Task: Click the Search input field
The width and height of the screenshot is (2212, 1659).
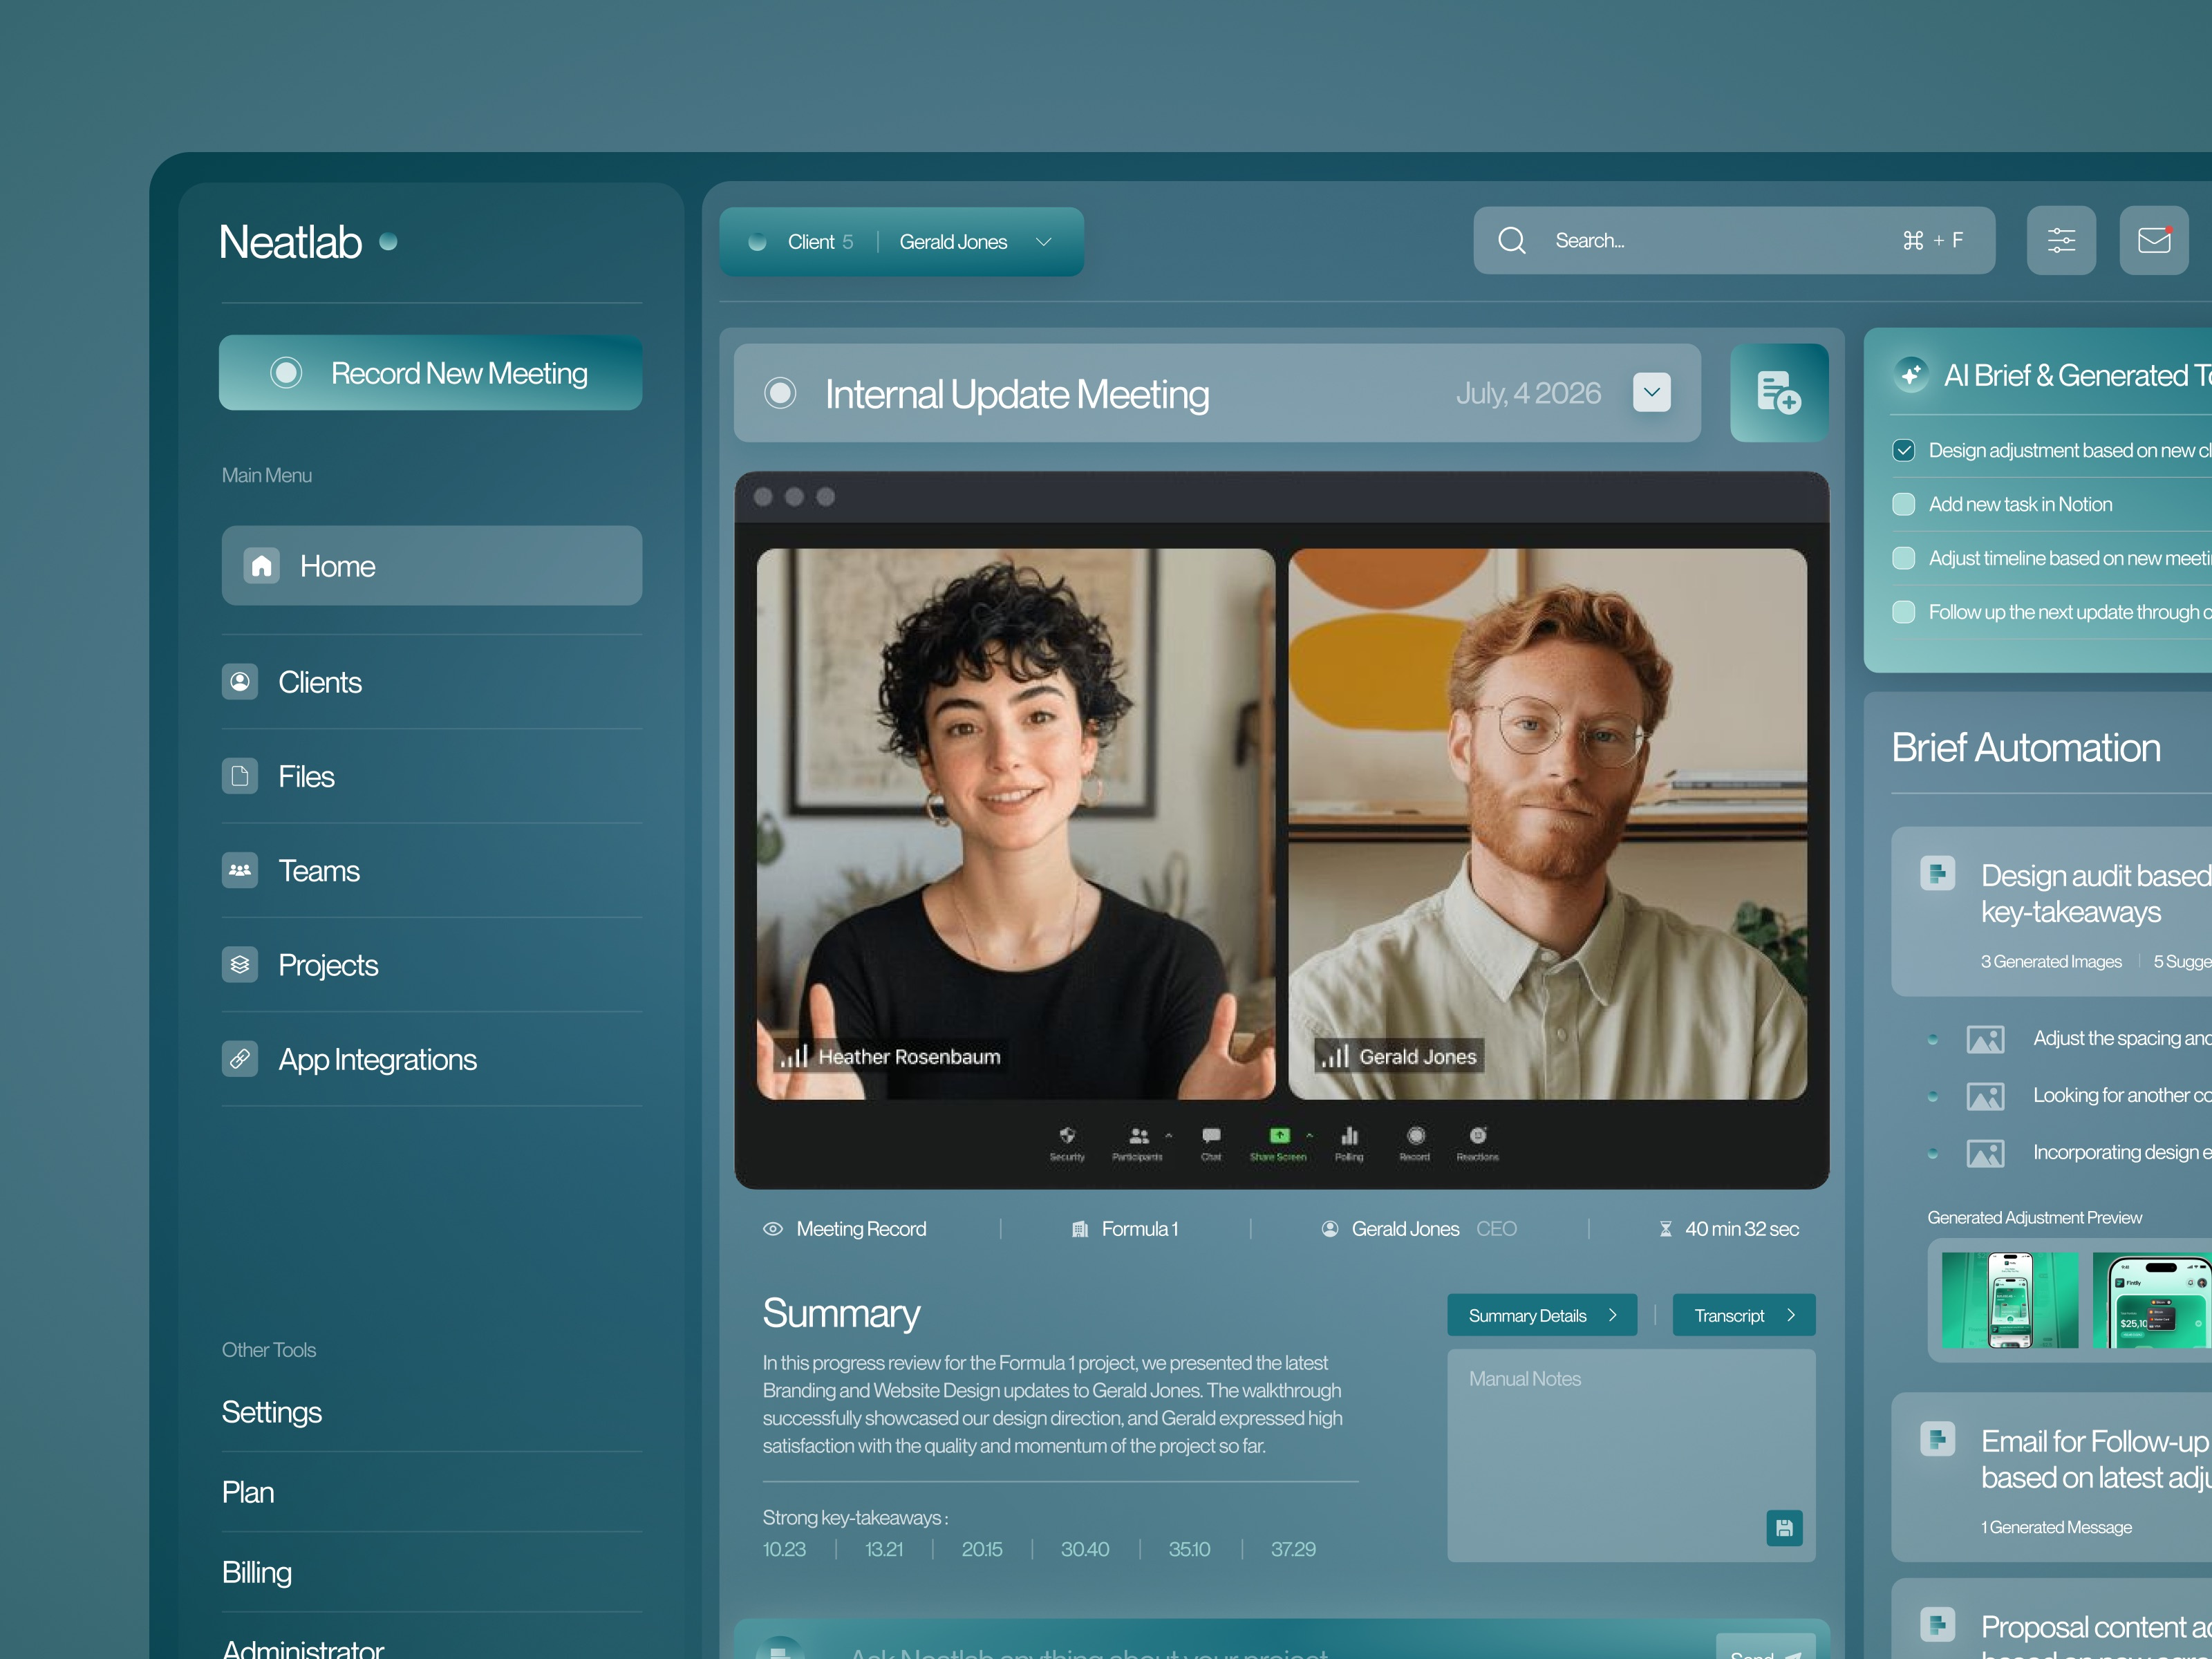Action: [1734, 240]
